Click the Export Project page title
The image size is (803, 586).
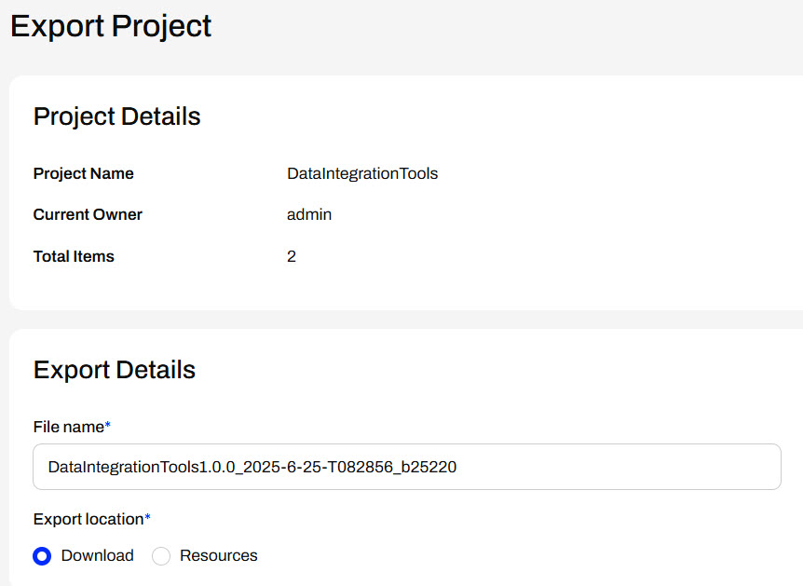coord(111,26)
